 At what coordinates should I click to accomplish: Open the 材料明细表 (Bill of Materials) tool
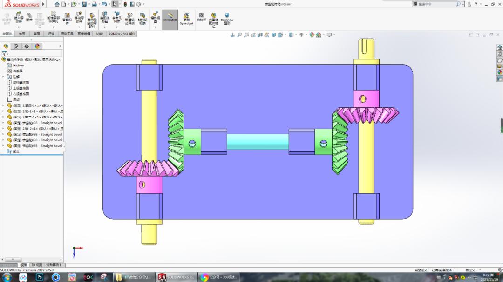pos(143,20)
